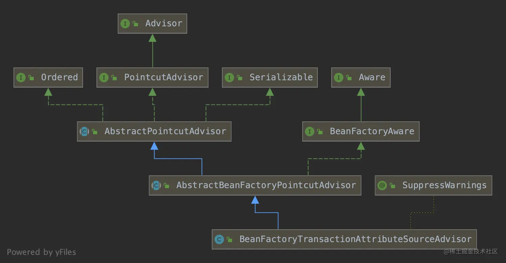Click the open-lock icon on SuppressWarnings
The image size is (506, 263).
tap(392, 185)
